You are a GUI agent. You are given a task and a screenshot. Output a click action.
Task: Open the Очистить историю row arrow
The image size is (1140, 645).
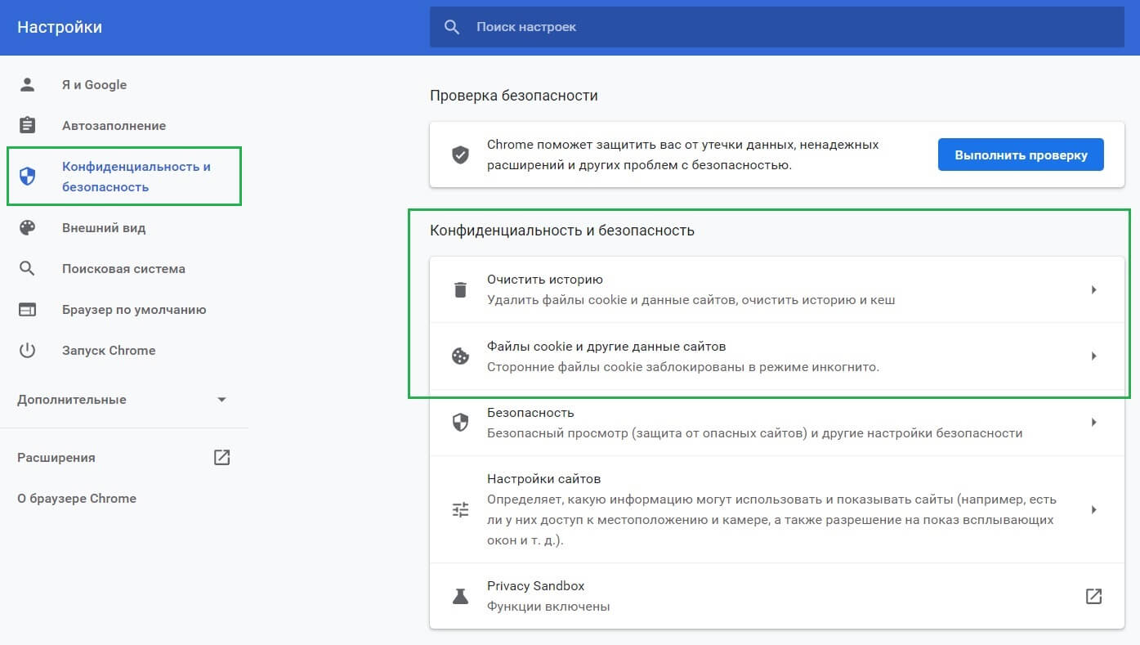pyautogui.click(x=1093, y=289)
